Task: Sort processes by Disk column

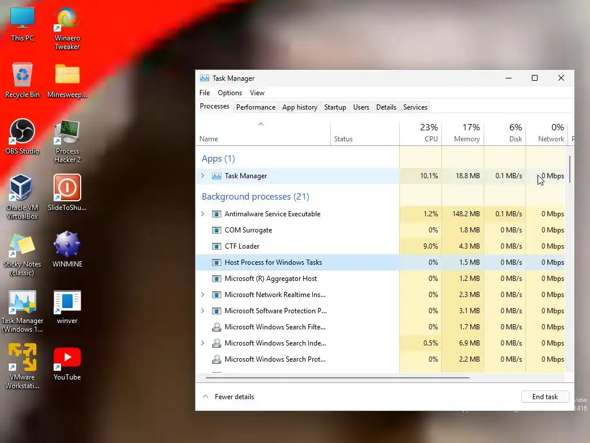Action: 505,133
